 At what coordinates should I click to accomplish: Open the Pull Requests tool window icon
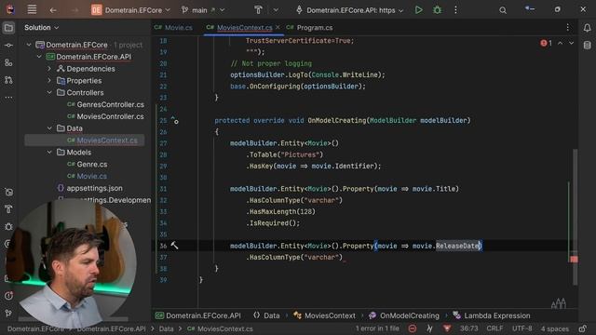8,80
